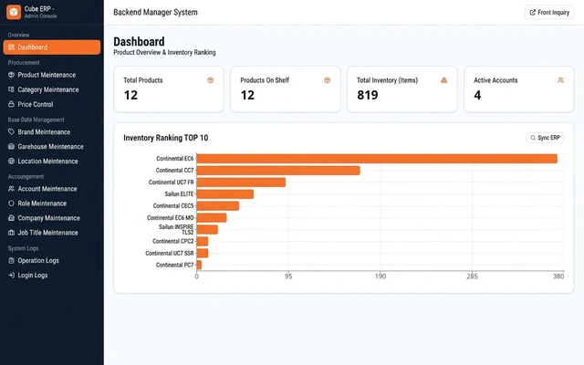Click the Product Overview & Inventory Ranking subtitle

point(164,53)
